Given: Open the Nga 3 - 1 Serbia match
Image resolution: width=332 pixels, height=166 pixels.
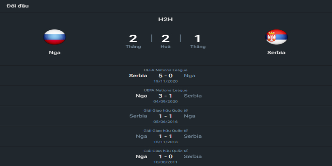Looking at the screenshot, I should point(166,96).
